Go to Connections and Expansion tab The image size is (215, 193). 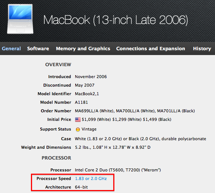[151, 49]
